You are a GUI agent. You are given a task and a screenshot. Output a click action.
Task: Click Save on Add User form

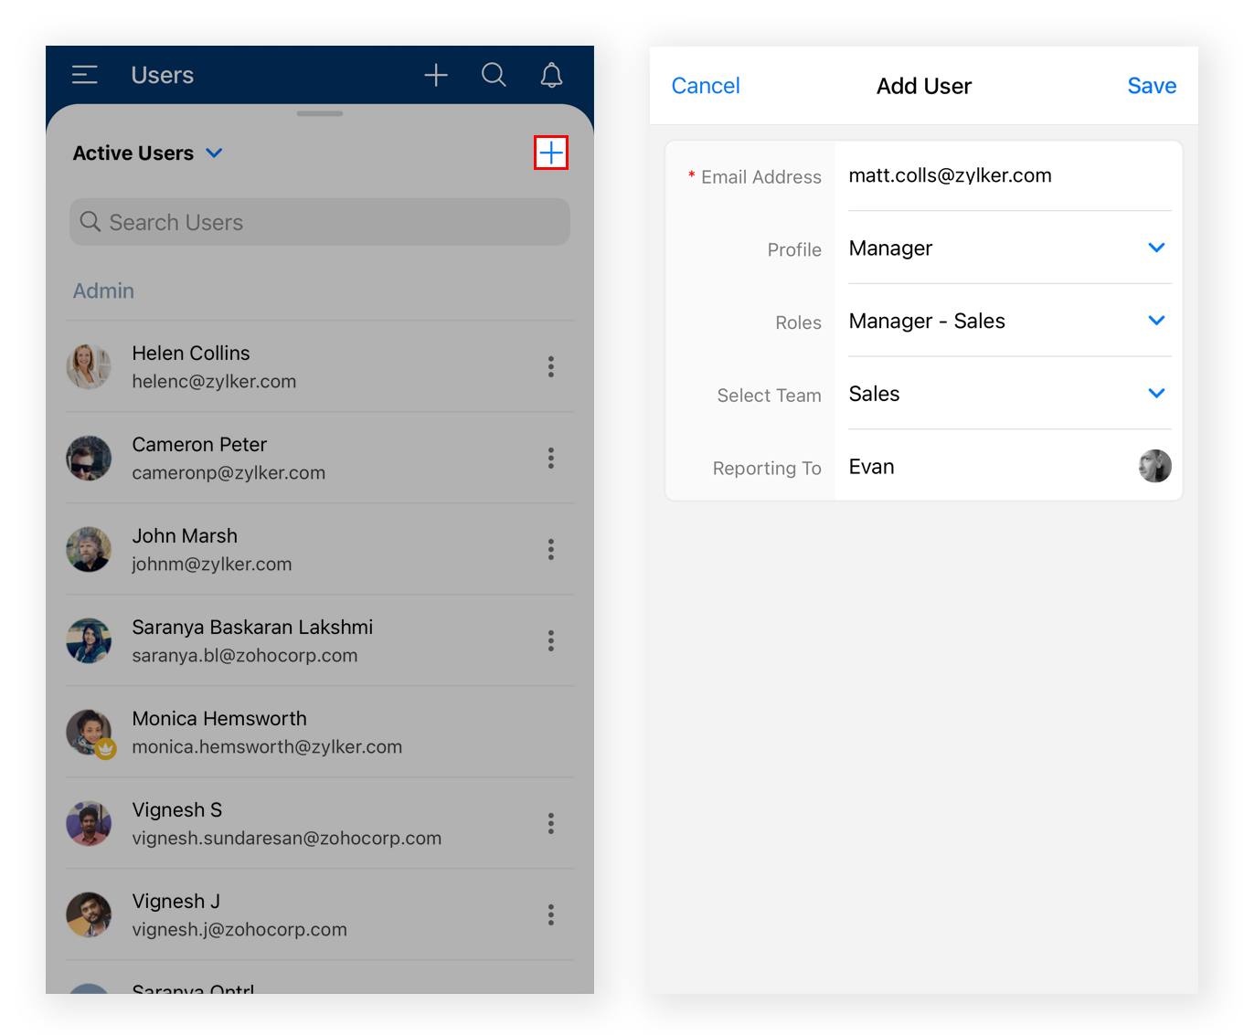1151,86
